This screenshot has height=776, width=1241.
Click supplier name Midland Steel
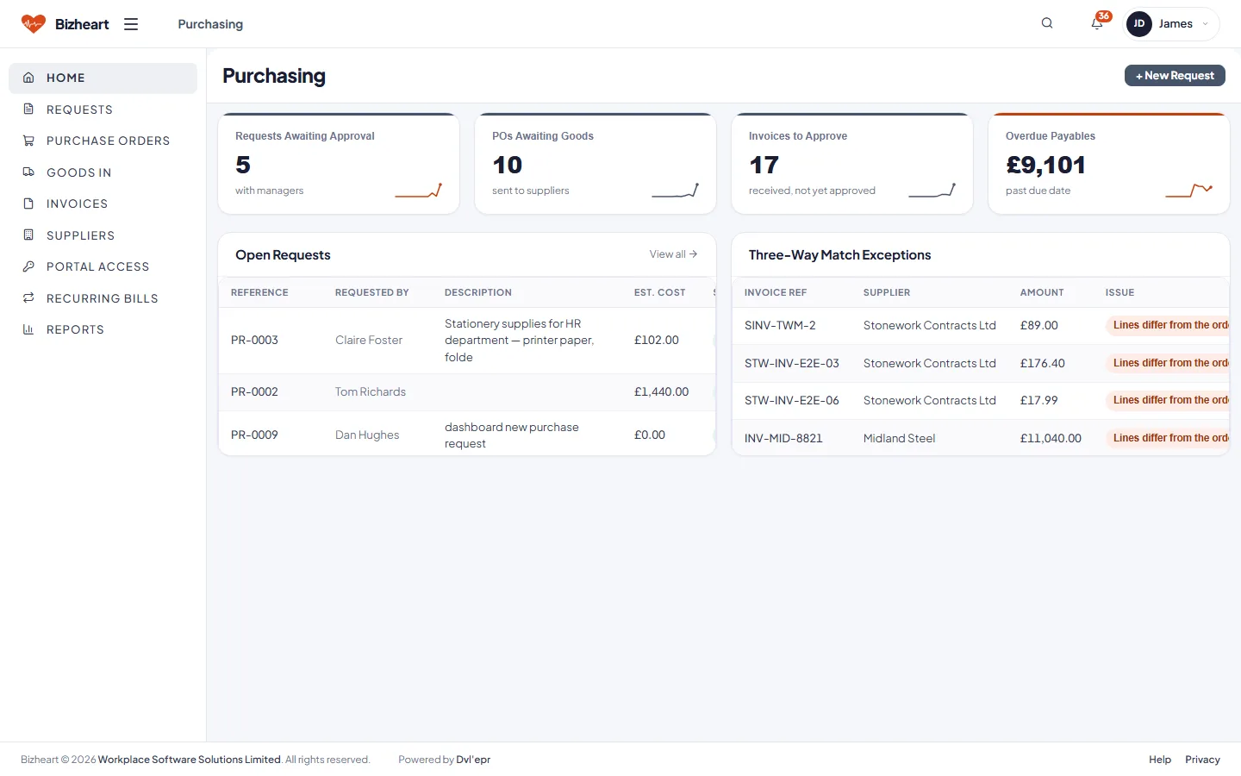(899, 439)
